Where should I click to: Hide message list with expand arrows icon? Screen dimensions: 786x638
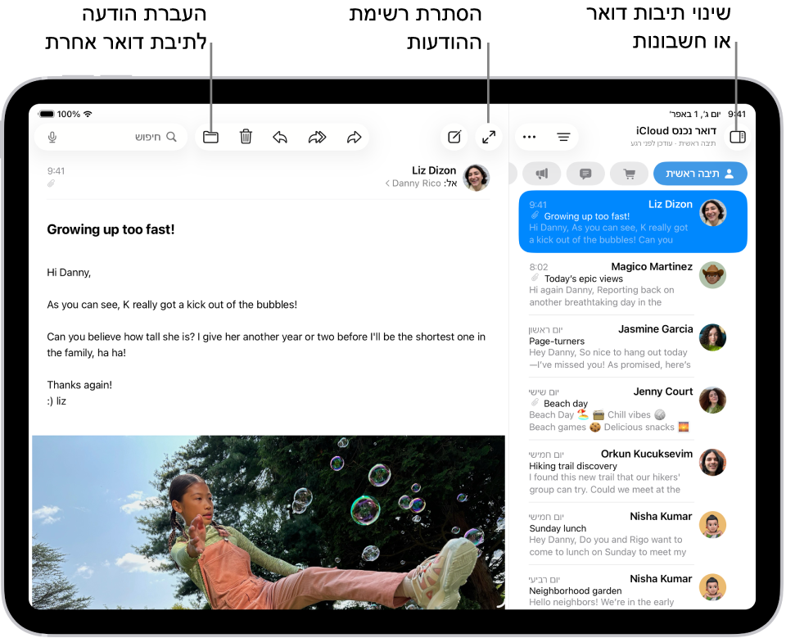click(489, 137)
